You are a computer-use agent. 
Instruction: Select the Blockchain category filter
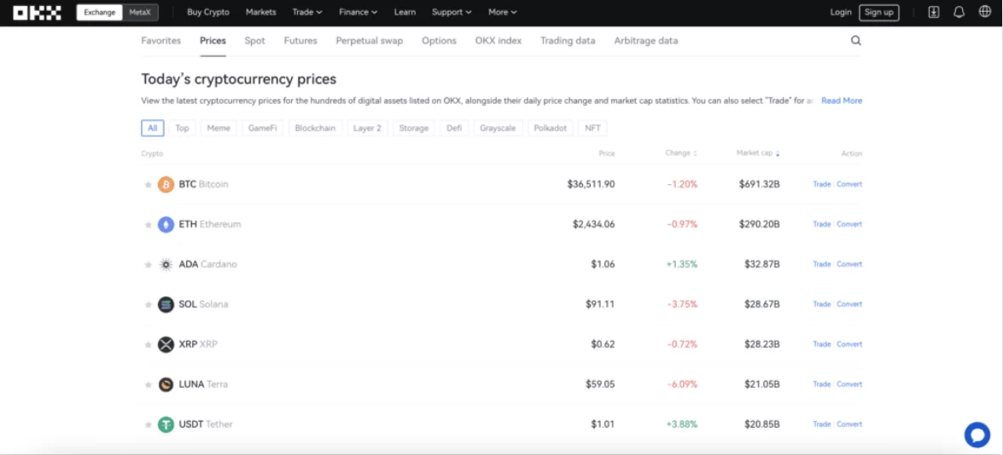[x=315, y=129]
